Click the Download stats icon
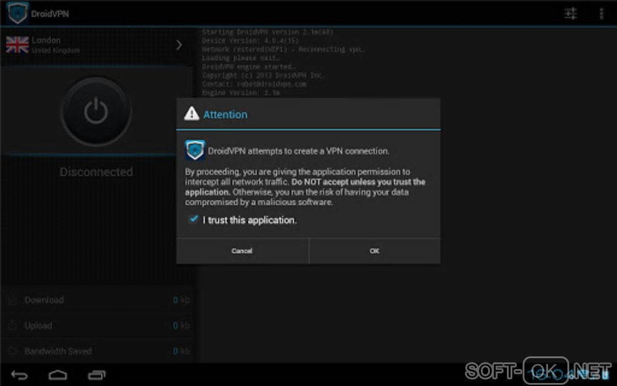Image resolution: width=617 pixels, height=386 pixels. tap(12, 300)
